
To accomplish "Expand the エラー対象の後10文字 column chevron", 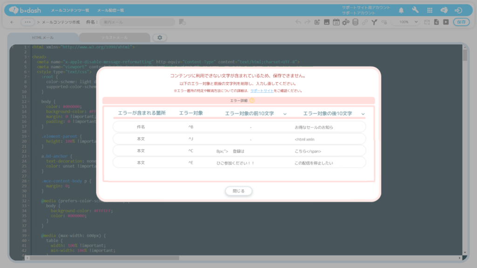I will tap(363, 114).
